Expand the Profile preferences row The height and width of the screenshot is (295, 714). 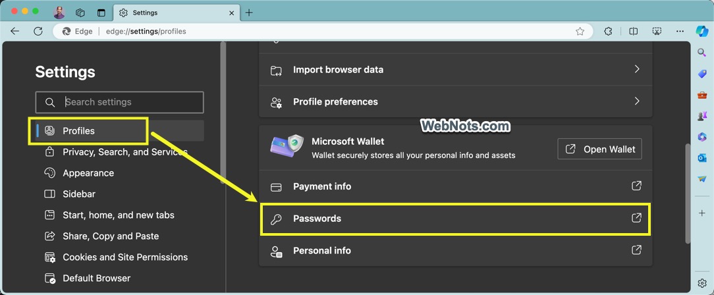point(455,102)
